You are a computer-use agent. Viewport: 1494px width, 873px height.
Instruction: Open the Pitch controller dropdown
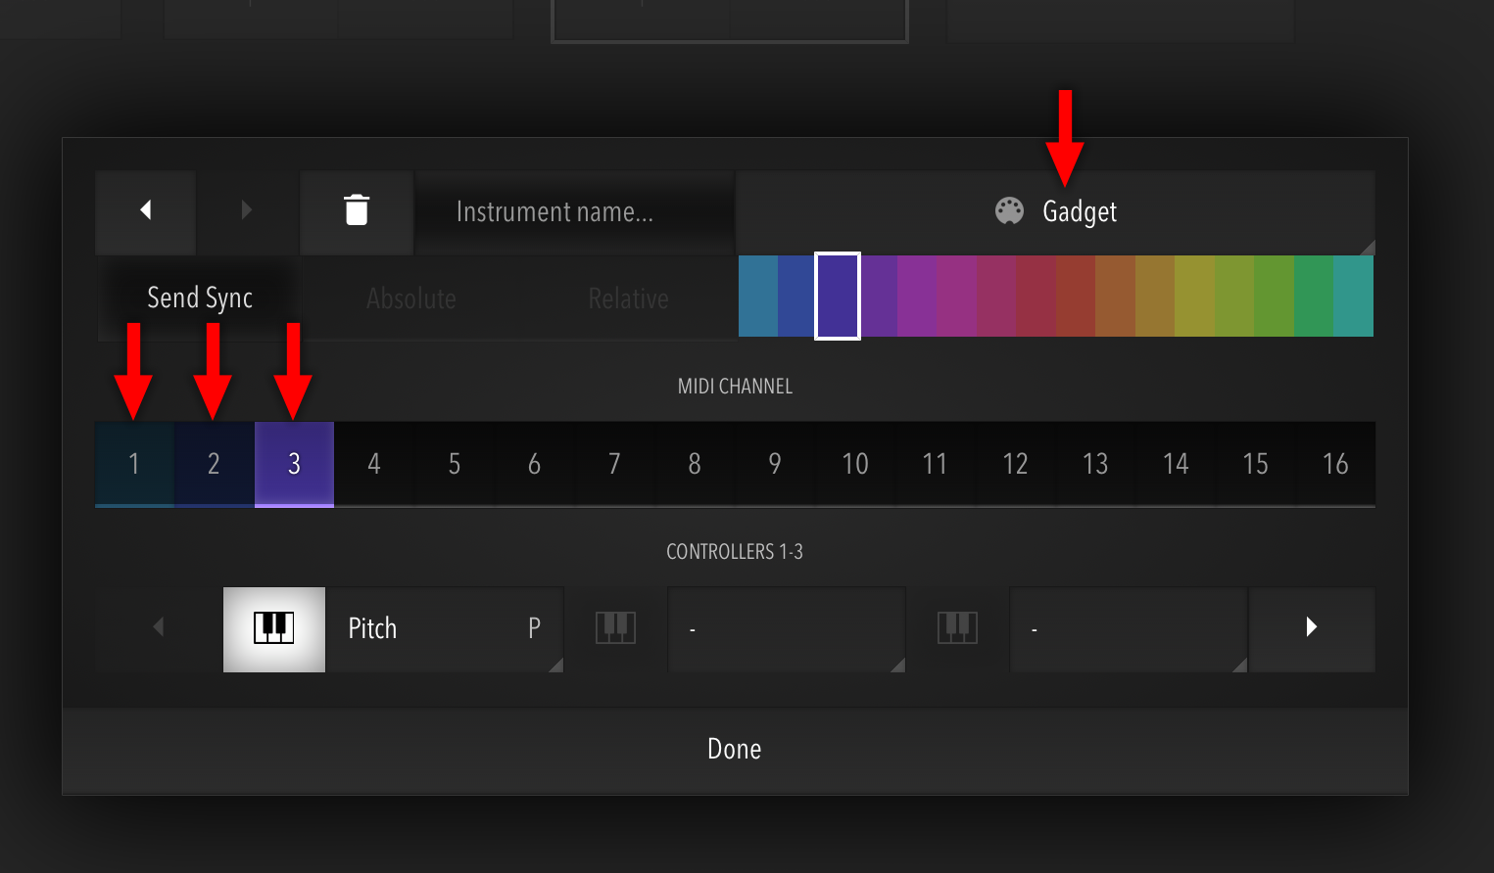(x=444, y=629)
